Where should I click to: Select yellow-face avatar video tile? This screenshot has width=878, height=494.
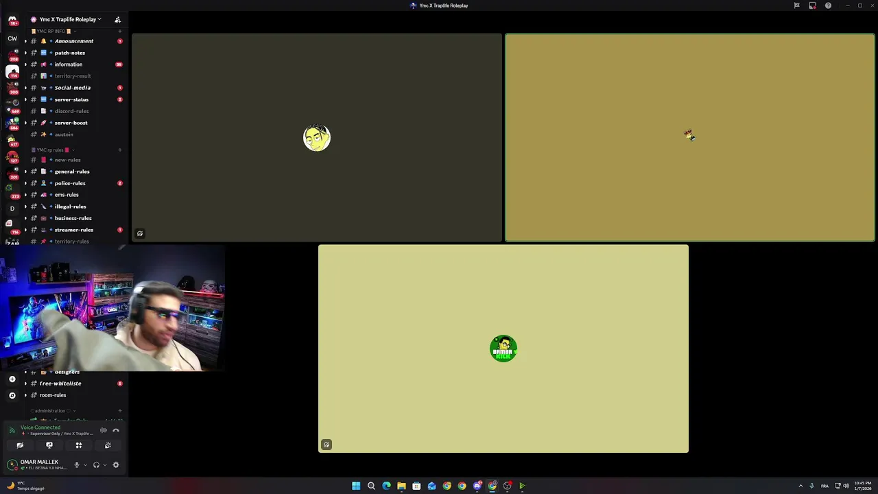pyautogui.click(x=317, y=138)
